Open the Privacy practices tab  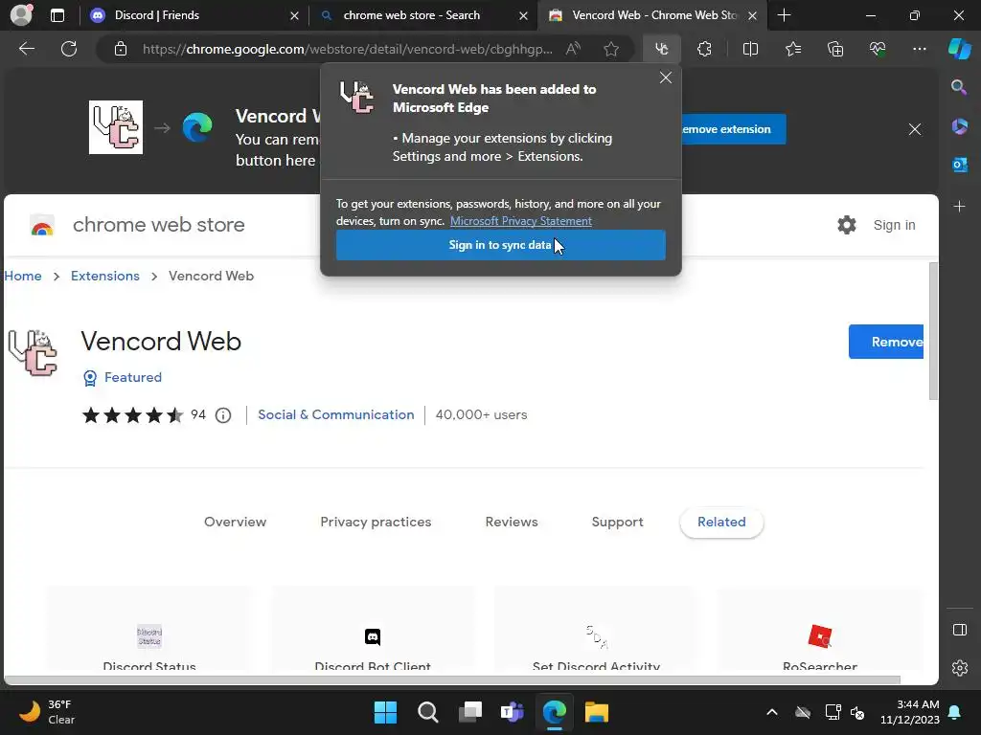tap(376, 522)
